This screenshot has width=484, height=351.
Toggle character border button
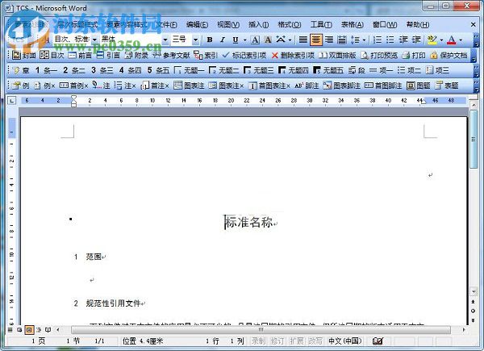point(255,40)
